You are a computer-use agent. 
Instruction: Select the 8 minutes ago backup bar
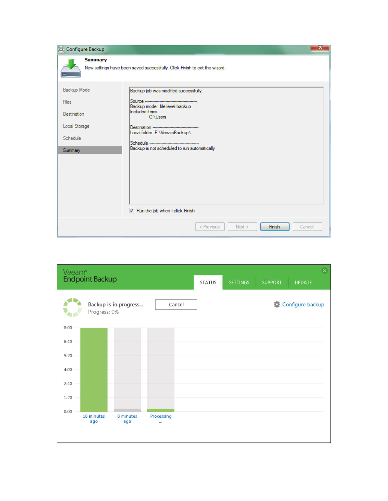click(127, 370)
